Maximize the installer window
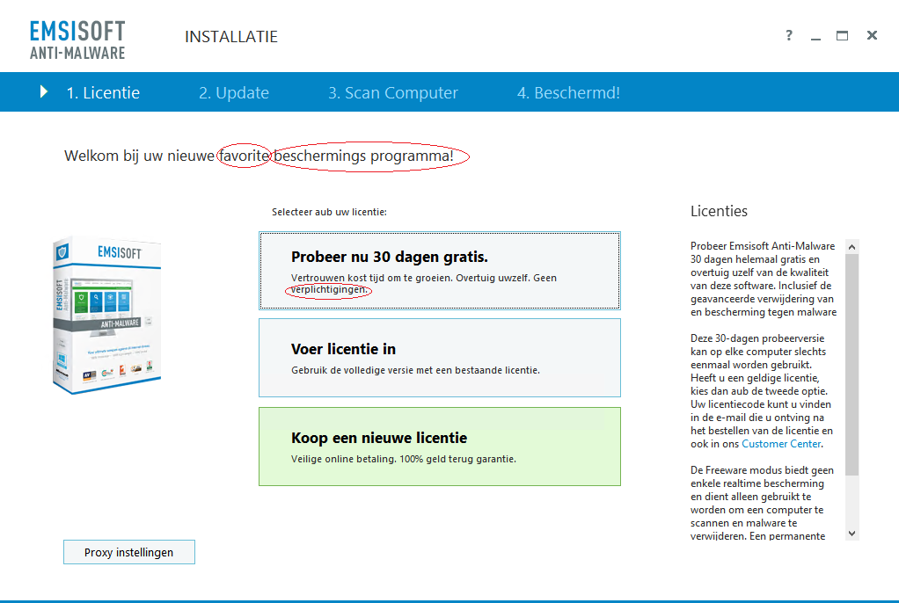The height and width of the screenshot is (603, 899). [x=842, y=35]
